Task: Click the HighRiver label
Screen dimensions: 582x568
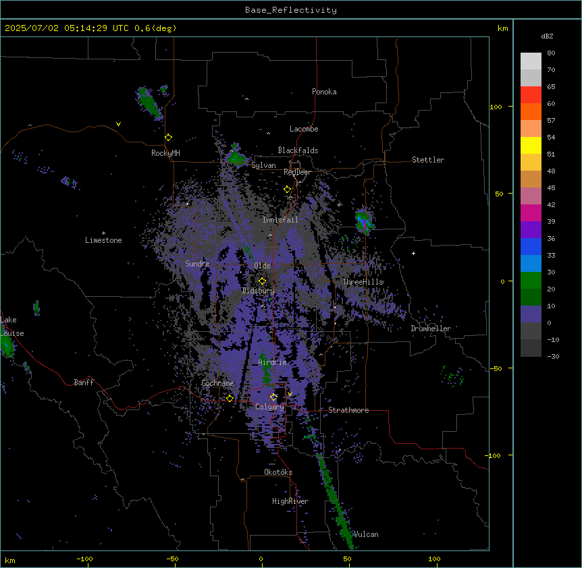Action: click(290, 501)
